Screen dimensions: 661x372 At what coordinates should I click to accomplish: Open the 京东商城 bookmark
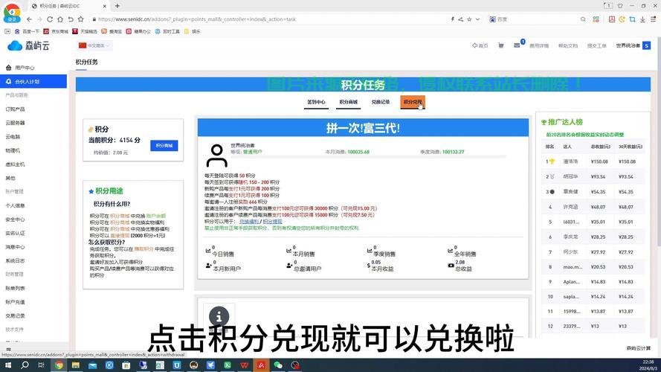[56, 32]
